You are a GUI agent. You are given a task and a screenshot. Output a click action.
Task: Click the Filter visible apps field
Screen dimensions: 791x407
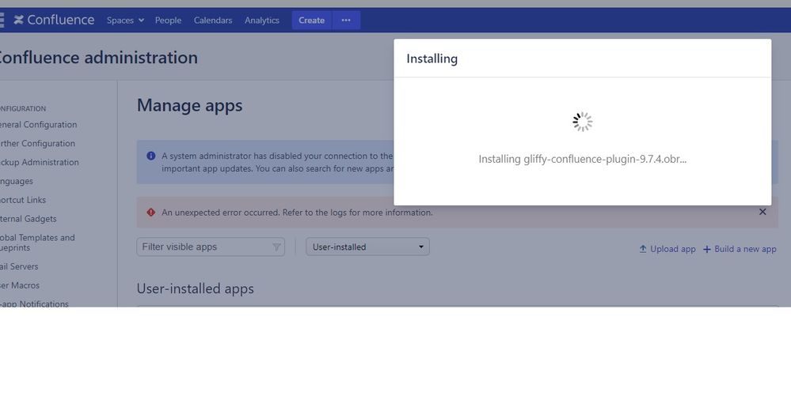(211, 247)
